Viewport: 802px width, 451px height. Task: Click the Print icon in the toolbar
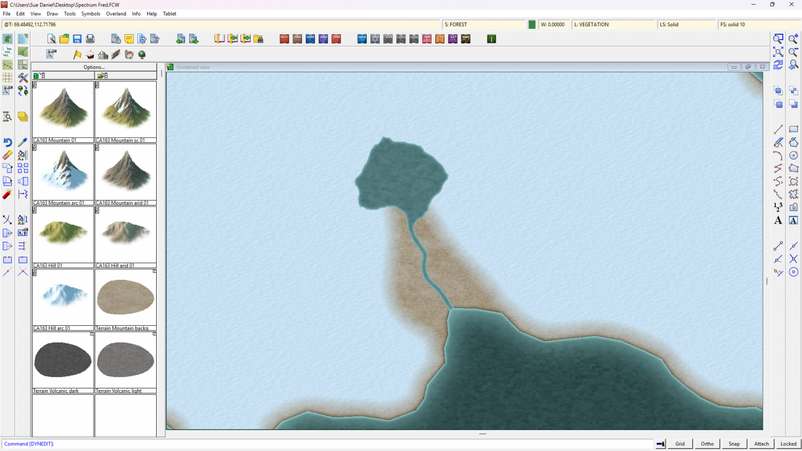[90, 39]
